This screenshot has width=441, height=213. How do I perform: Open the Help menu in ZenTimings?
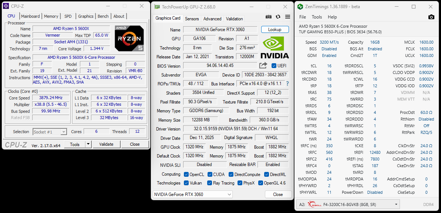[x=332, y=17]
